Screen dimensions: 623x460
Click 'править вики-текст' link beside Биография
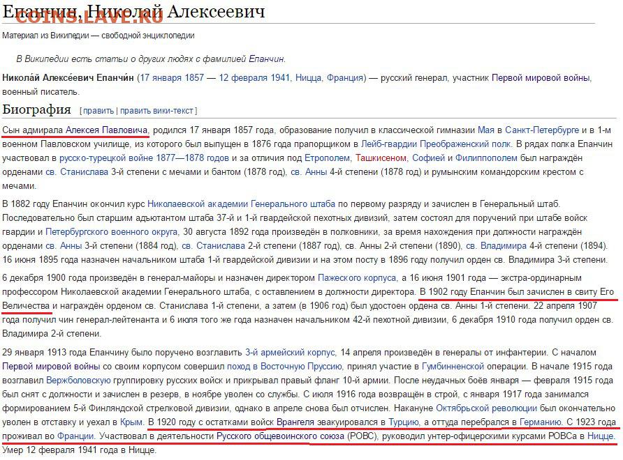tap(156, 111)
